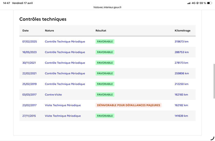Click the 319673 km mileage value

pyautogui.click(x=181, y=42)
